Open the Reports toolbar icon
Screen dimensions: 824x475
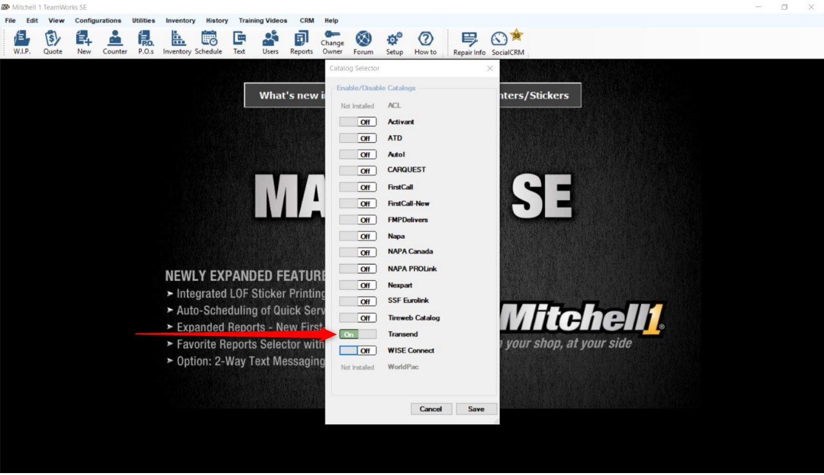click(x=301, y=42)
